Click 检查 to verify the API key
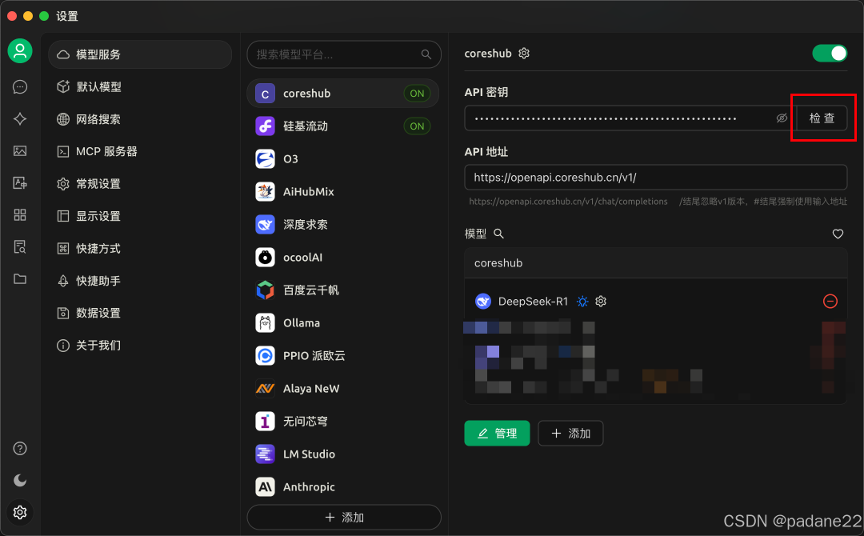The image size is (864, 536). coord(822,118)
